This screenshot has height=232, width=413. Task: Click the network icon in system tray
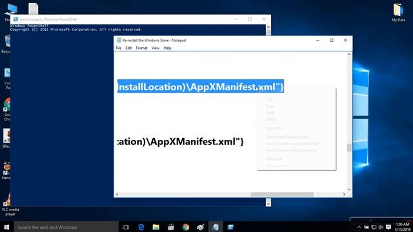coord(374,227)
